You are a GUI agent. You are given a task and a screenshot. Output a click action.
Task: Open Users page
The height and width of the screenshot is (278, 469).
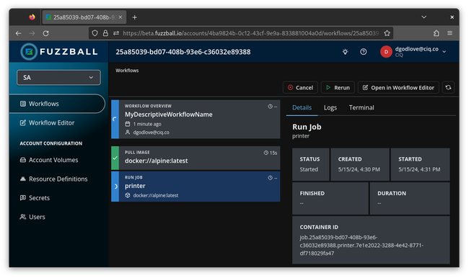pyautogui.click(x=37, y=217)
